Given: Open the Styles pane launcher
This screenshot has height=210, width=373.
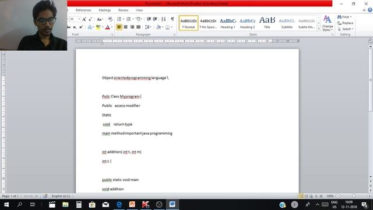Looking at the screenshot, I should [x=332, y=35].
